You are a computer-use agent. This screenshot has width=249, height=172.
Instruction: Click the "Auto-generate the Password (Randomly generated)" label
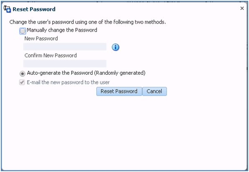pos(86,73)
